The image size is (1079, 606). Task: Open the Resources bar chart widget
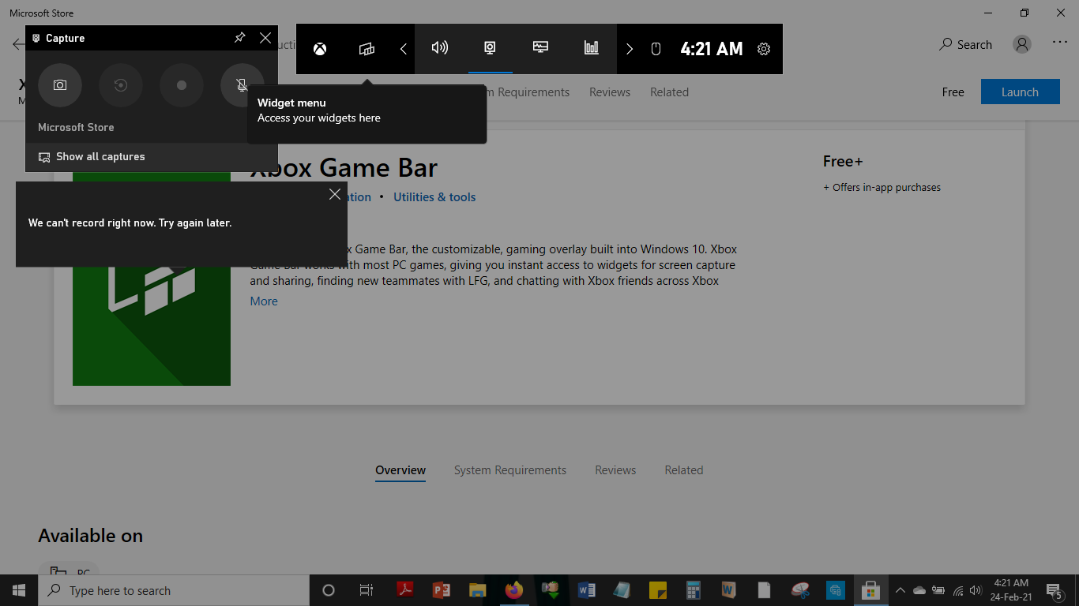tap(591, 48)
